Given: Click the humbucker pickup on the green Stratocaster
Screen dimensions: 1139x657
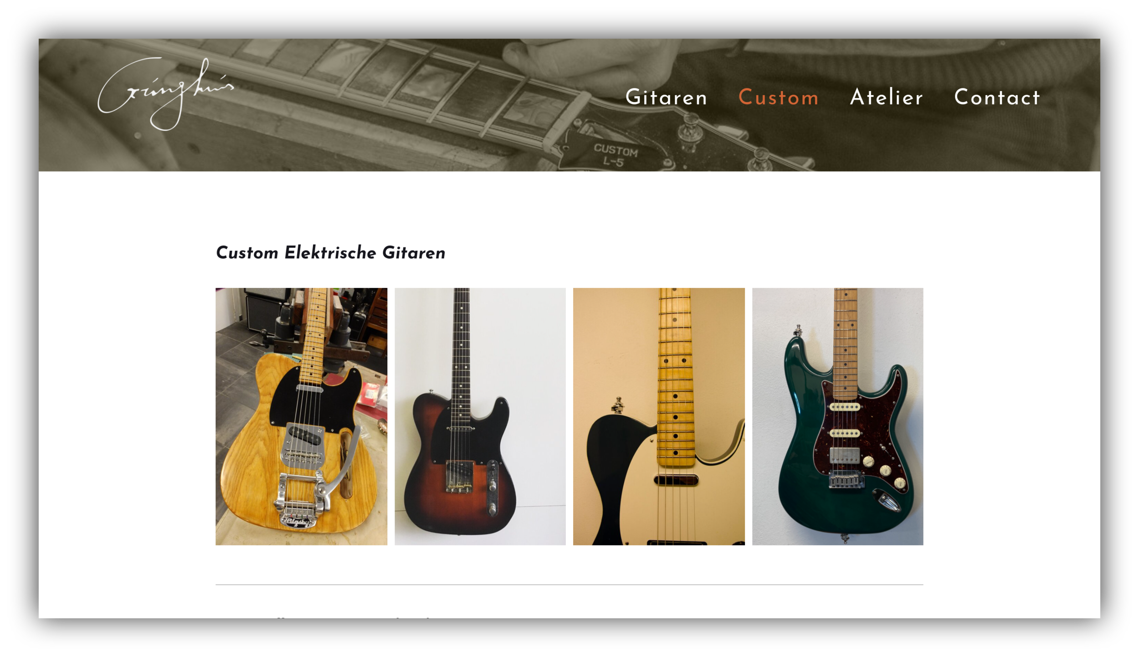Looking at the screenshot, I should click(x=844, y=455).
